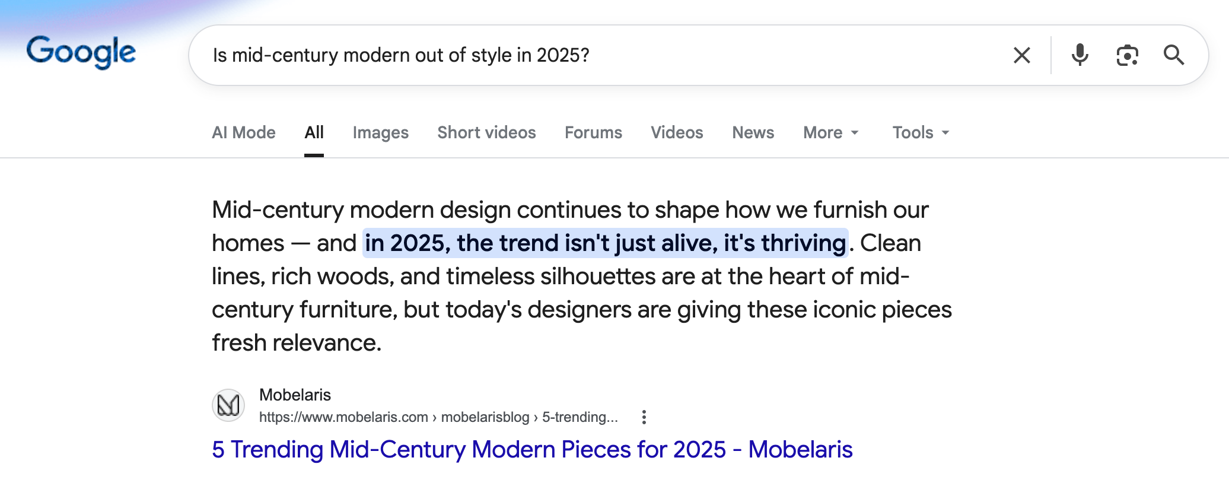Select the Images tab

tap(380, 132)
